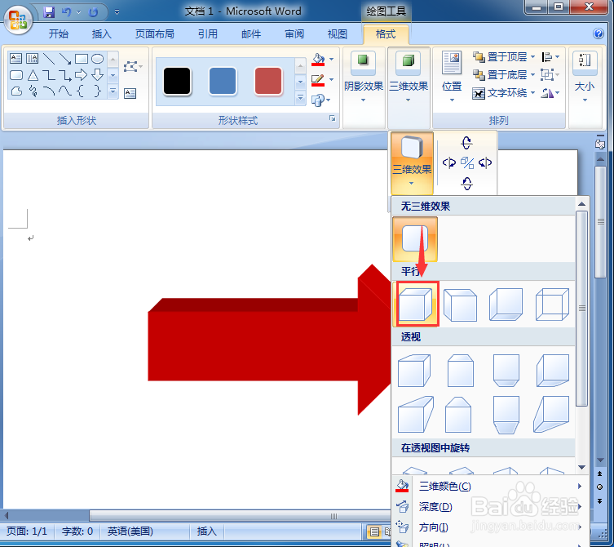Viewport: 614px width, 547px height.
Task: Click the 3D gallery scrollbar down arrow
Action: 581,467
